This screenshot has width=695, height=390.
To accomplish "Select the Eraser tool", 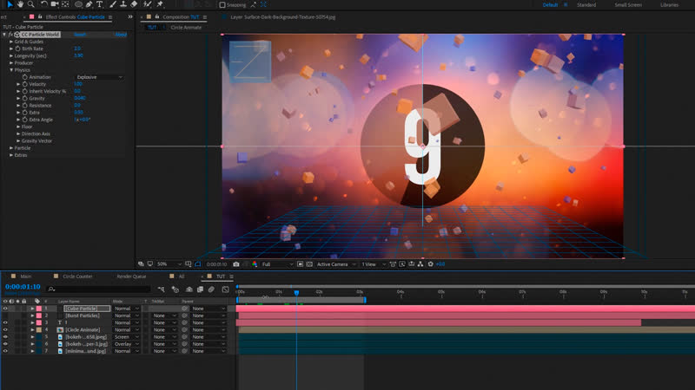I will coord(134,4).
